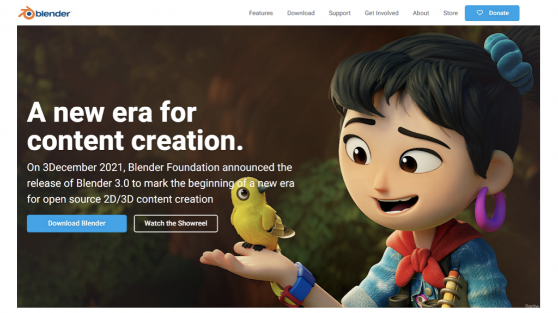558x313 pixels.
Task: Click the blue Download Blender button
Action: click(77, 223)
